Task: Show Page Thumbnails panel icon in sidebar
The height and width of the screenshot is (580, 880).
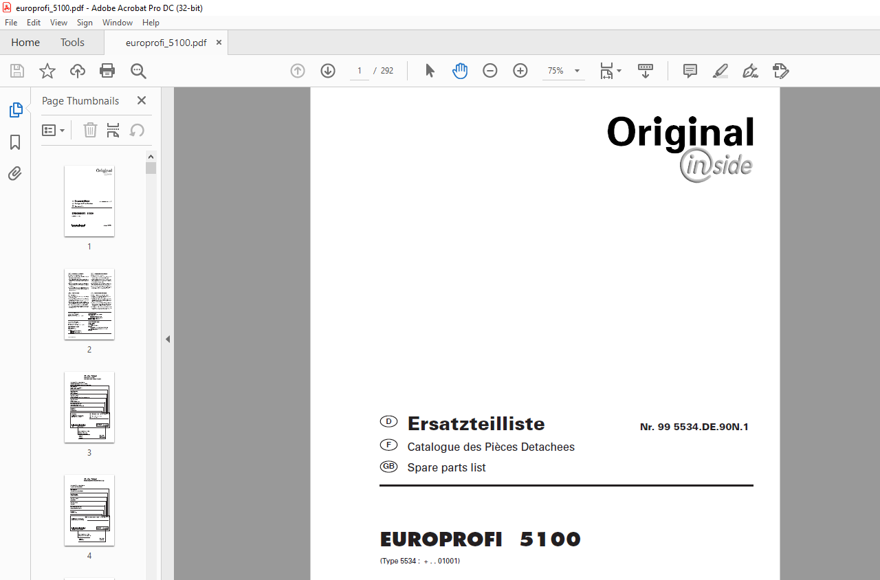Action: pyautogui.click(x=15, y=110)
